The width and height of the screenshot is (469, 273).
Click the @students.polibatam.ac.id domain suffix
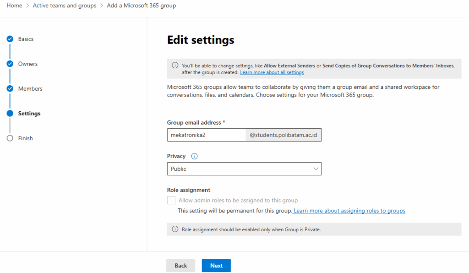click(284, 135)
